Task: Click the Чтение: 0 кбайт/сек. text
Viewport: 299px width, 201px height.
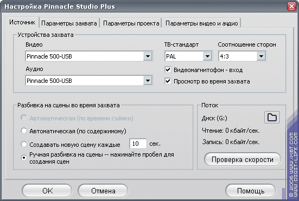Action: click(231, 131)
